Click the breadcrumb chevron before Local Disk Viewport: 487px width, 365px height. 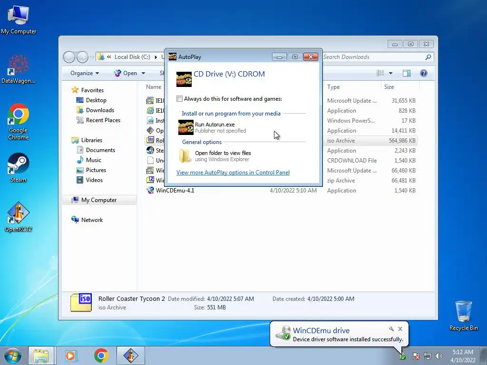(x=109, y=57)
